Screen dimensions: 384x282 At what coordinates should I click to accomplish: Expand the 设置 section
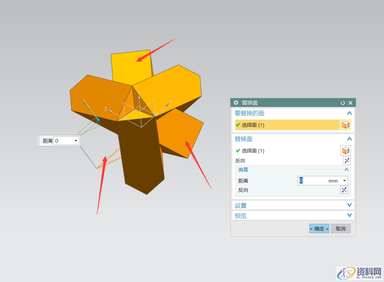coord(349,205)
